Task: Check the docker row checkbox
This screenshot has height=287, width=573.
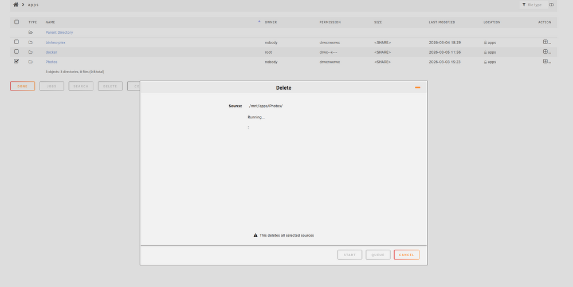Action: click(17, 51)
